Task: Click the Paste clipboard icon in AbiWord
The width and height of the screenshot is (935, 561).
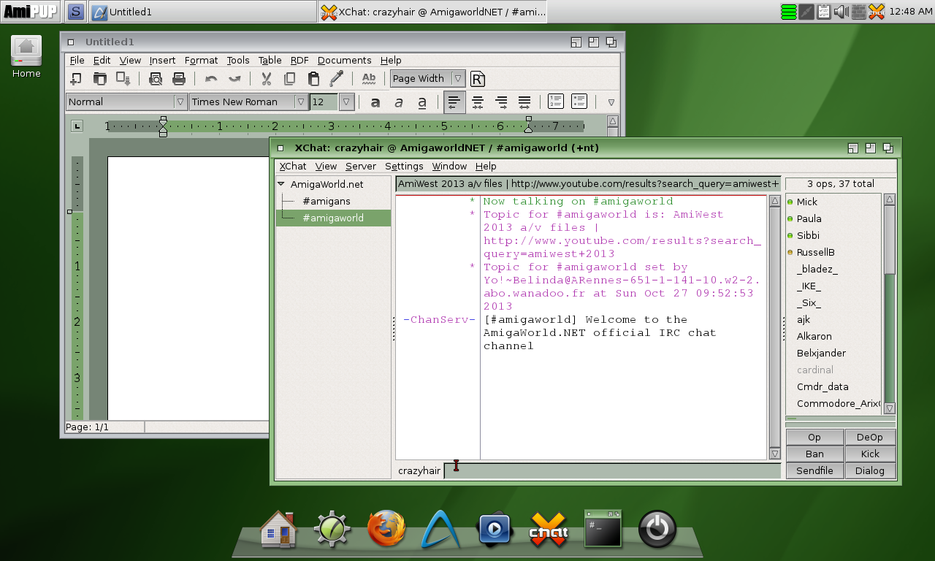Action: 313,79
